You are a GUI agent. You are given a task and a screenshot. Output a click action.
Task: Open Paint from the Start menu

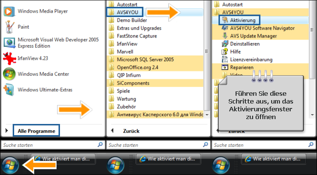click(x=17, y=27)
